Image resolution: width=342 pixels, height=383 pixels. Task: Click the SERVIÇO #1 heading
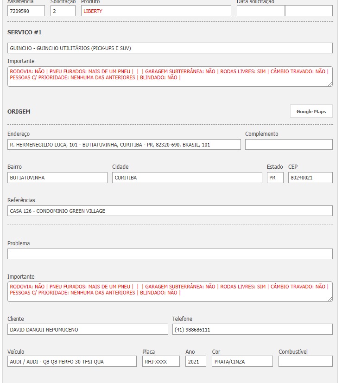coord(25,32)
